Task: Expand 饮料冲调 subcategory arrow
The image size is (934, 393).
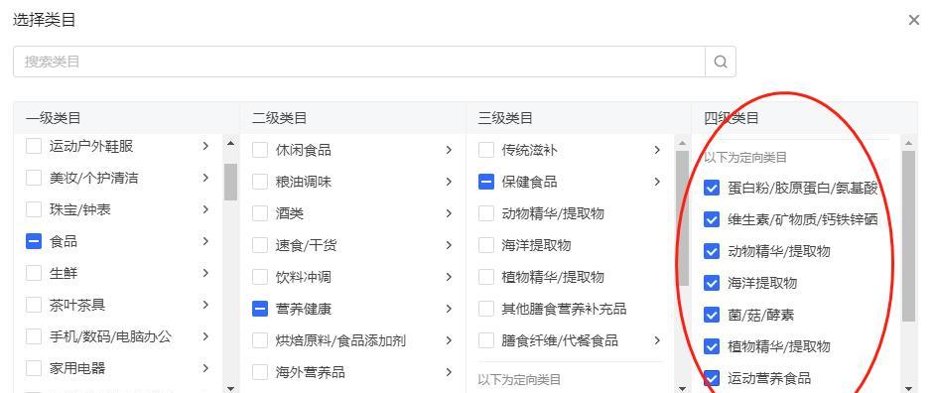Action: coord(449,277)
